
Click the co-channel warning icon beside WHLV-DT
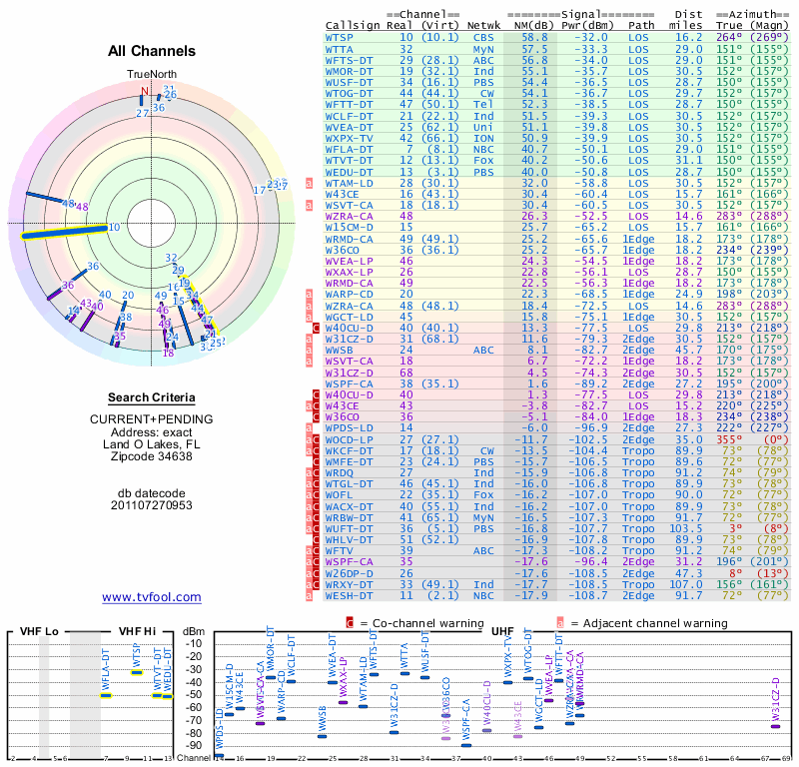pyautogui.click(x=317, y=539)
